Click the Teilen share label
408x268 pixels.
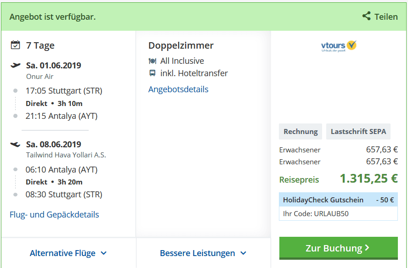(x=386, y=17)
